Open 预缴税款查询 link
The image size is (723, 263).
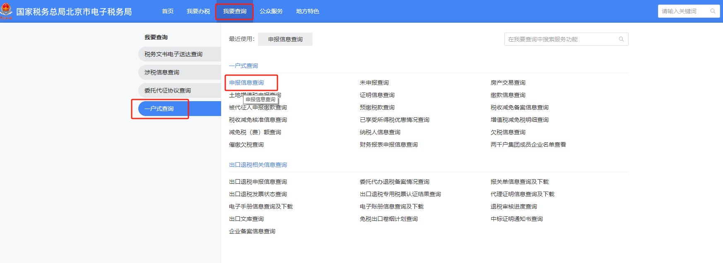pyautogui.click(x=377, y=107)
